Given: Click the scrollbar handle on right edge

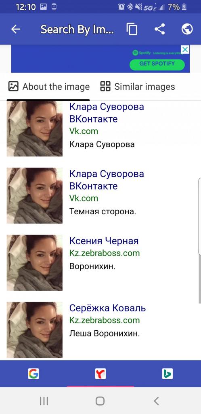Looking at the screenshot, I should point(200,217).
